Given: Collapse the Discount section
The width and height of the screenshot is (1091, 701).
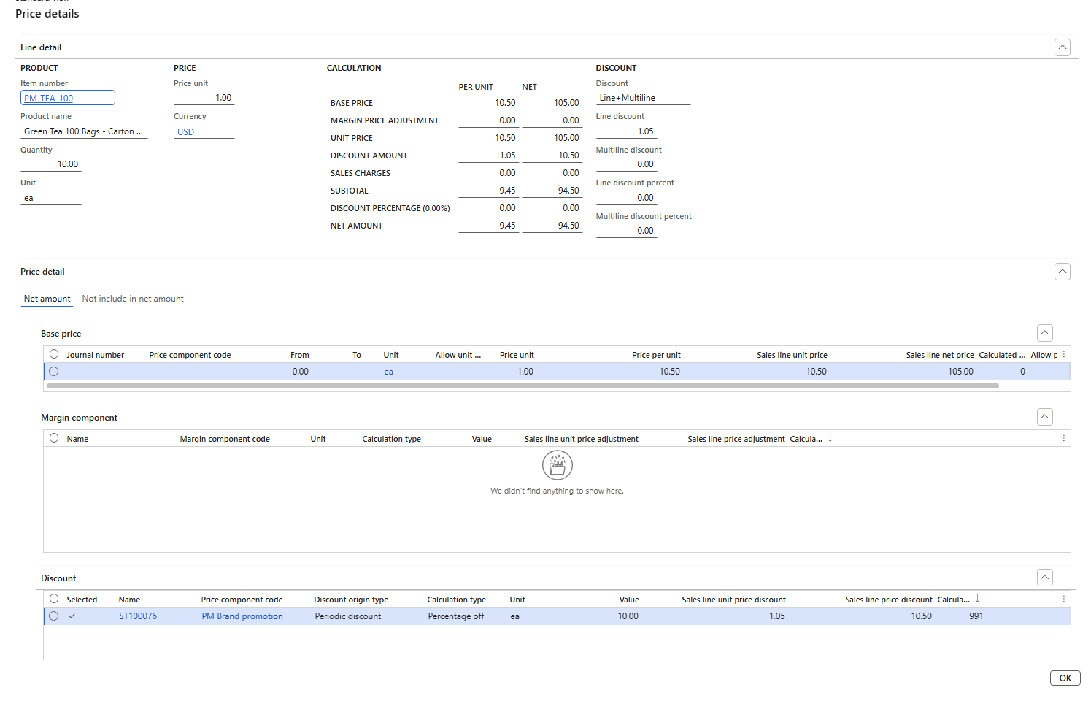Looking at the screenshot, I should pos(1045,578).
